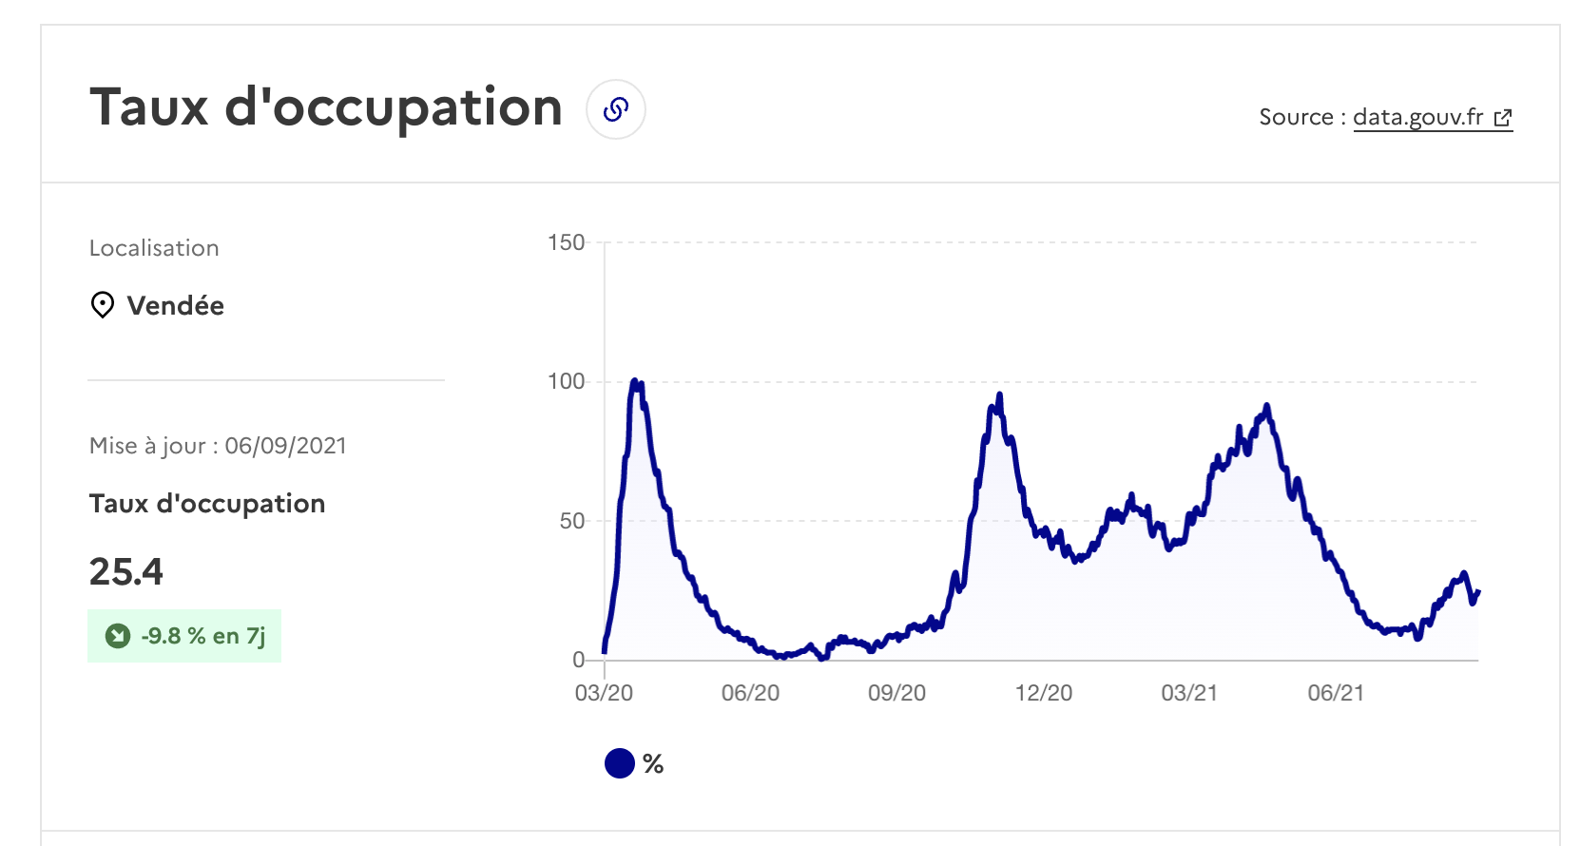Screen dimensions: 1580x846
Task: Click the 06/21 x-axis label
Action: coord(1336,693)
